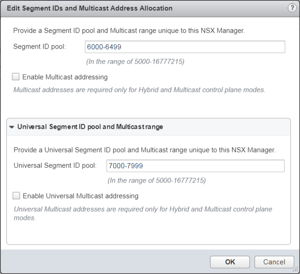Click the italic 'Universal Multicast addresses are required' note
Viewport: 300px width, 274px height.
[142, 209]
